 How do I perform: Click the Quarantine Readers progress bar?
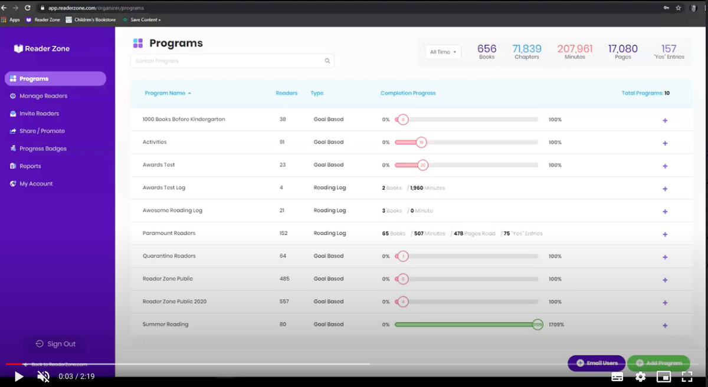[466, 256]
